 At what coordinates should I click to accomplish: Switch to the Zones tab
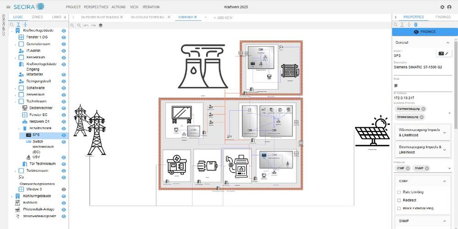[37, 17]
